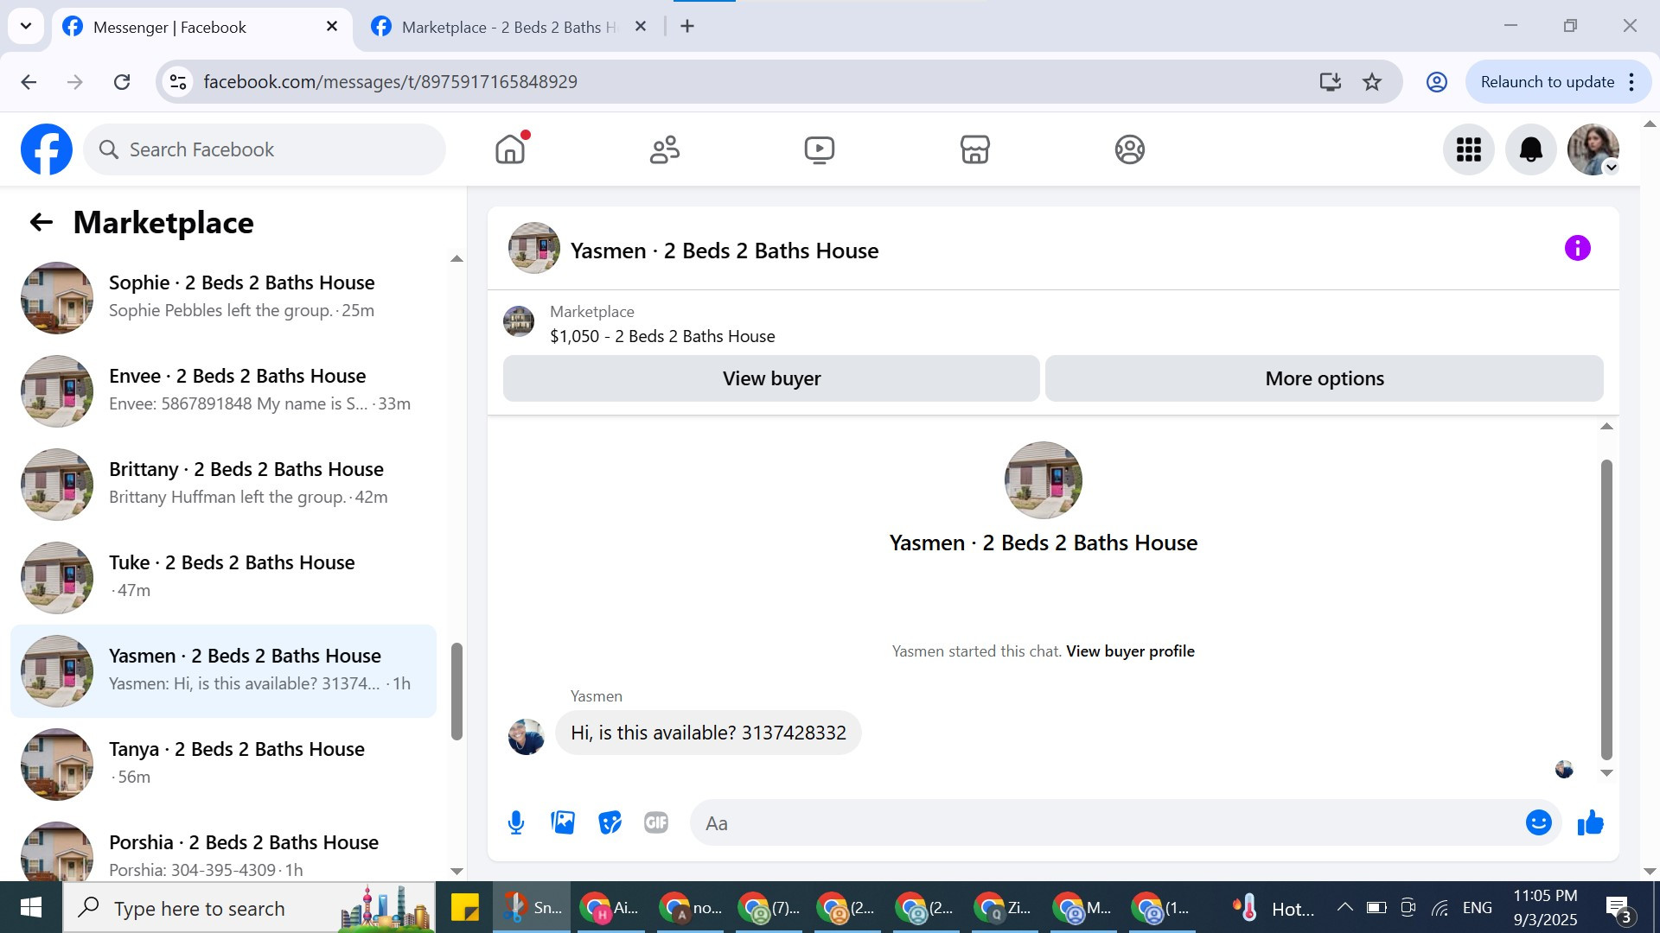Open Sticky Notes in taskbar
This screenshot has height=933, width=1660.
(464, 908)
